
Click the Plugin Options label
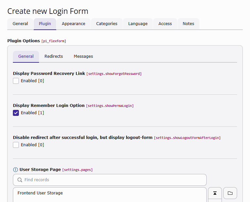(23, 41)
